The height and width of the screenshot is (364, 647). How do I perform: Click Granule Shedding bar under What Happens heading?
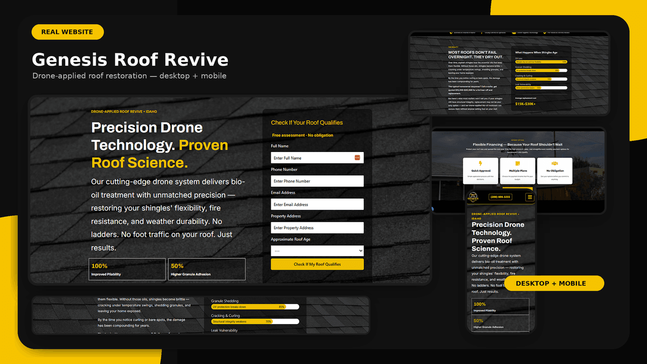tap(541, 70)
